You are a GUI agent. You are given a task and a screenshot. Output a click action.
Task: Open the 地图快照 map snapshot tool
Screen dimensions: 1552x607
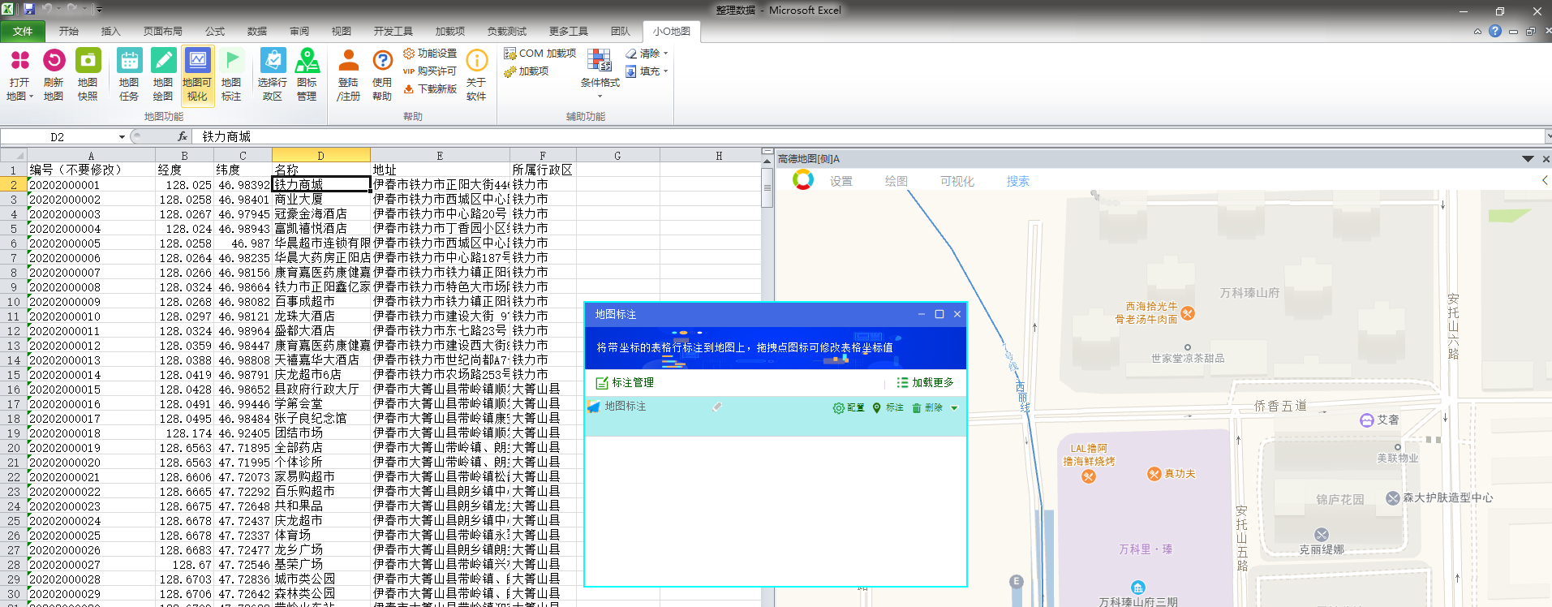click(x=88, y=74)
